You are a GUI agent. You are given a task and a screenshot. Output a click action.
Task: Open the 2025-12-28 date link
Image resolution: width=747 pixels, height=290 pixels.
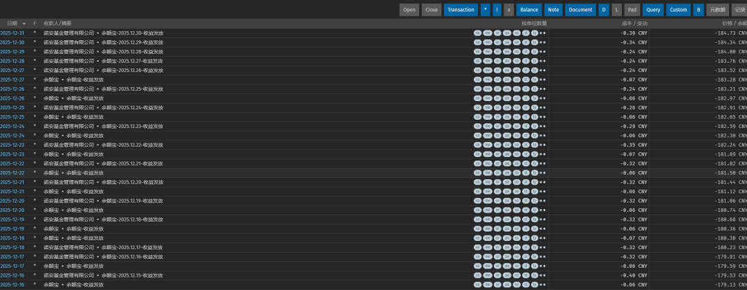point(12,61)
